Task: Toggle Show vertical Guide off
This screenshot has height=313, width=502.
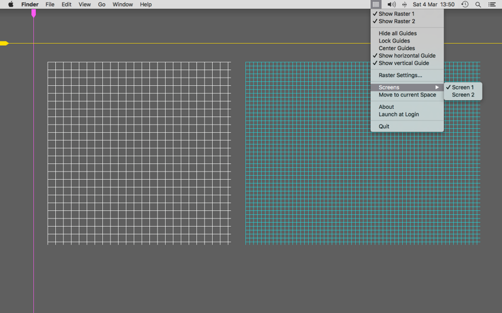Action: click(x=407, y=63)
